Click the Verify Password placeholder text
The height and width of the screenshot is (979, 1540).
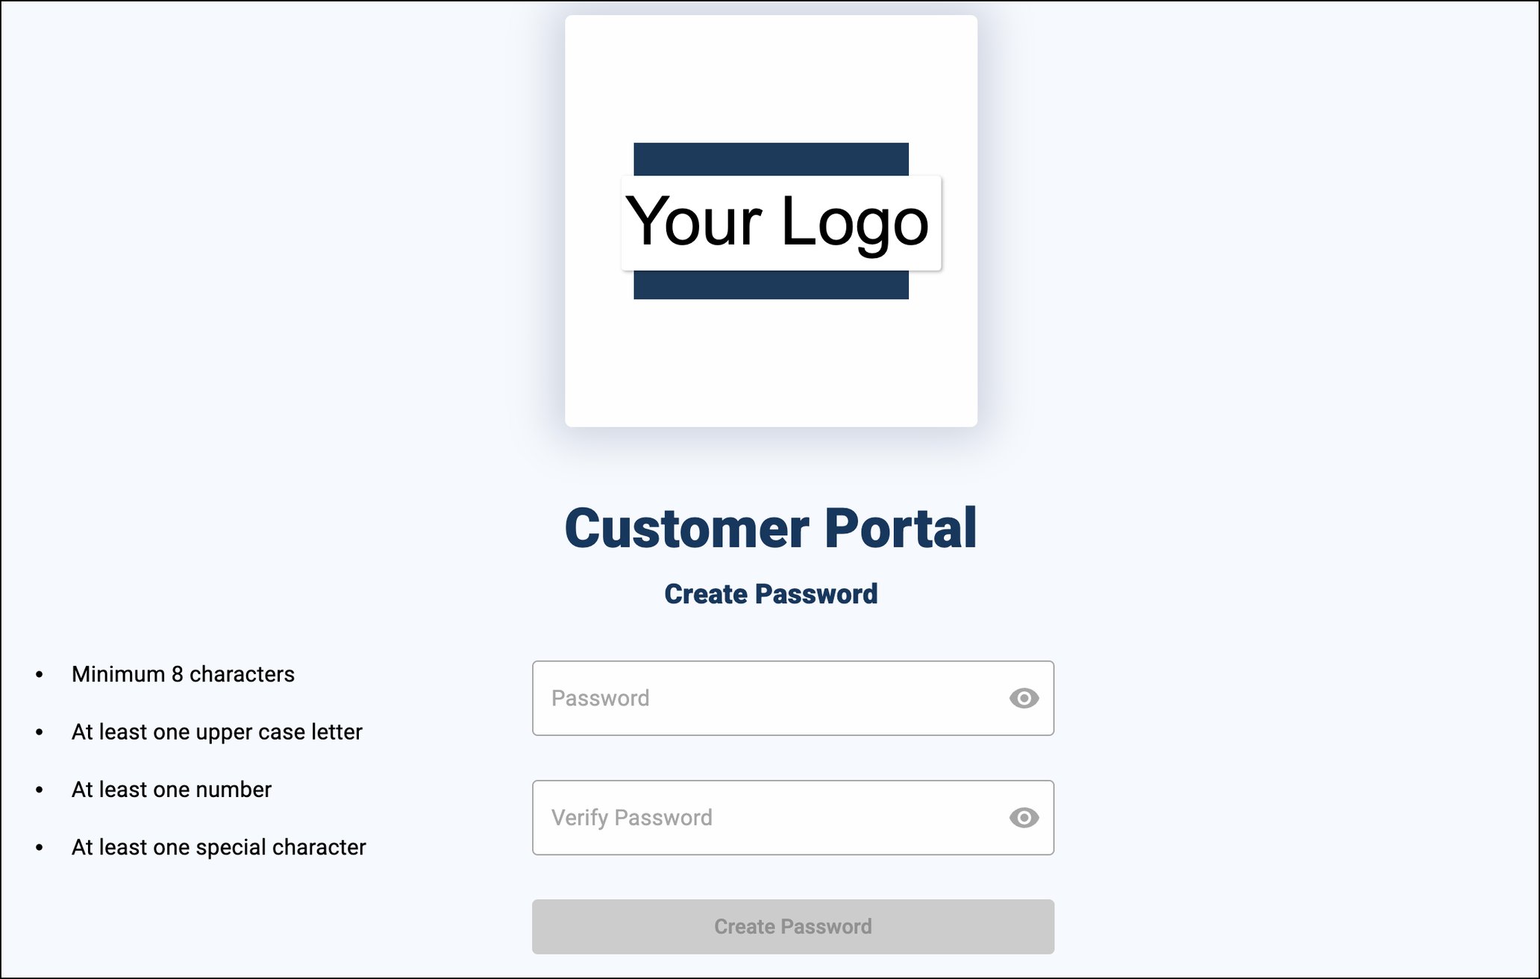coord(631,817)
